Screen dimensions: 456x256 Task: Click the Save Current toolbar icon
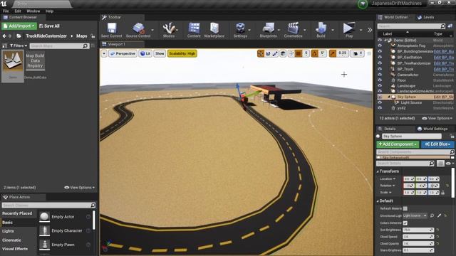pos(112,30)
